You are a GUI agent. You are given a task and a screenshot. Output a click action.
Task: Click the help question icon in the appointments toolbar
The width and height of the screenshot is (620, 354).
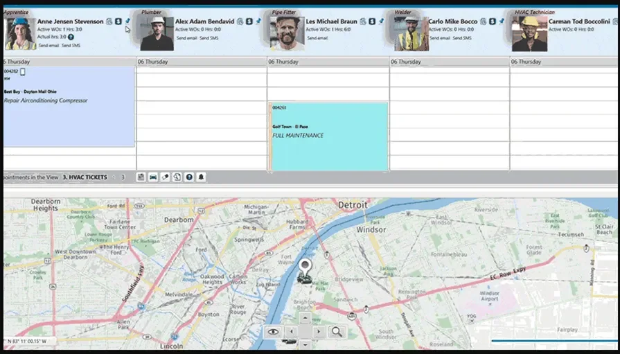pos(189,177)
